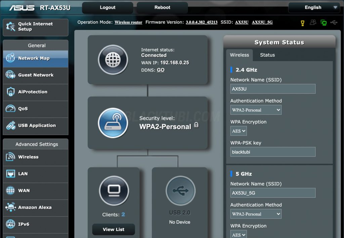Click the green network clients status icon
The height and width of the screenshot is (238, 344).
point(324,22)
